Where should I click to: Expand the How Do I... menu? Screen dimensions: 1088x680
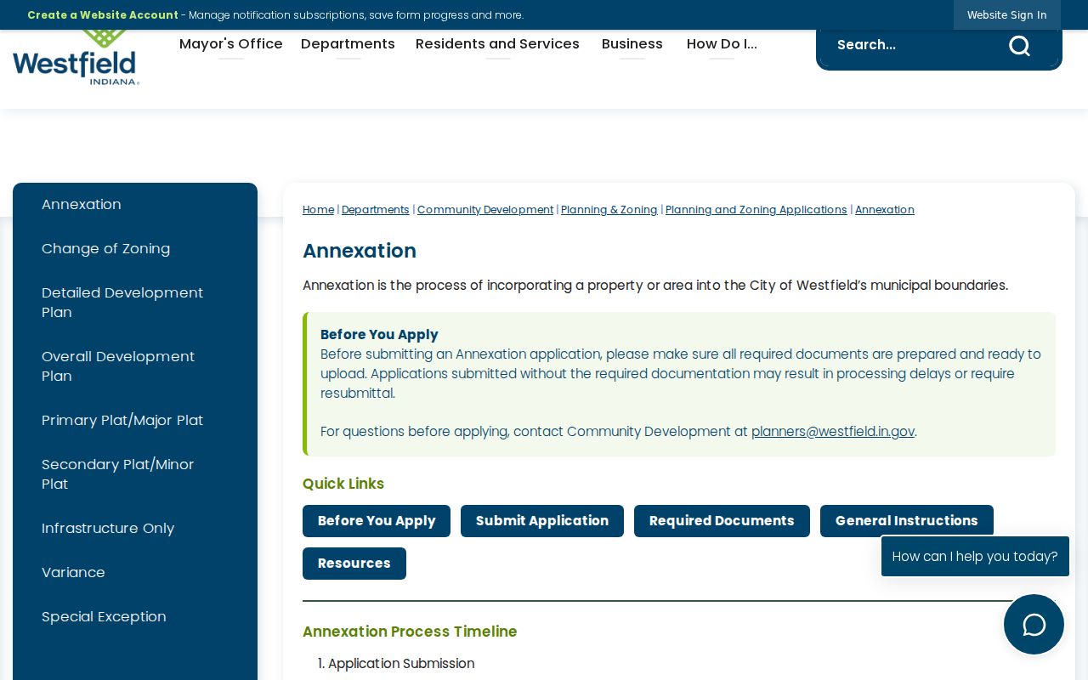[x=722, y=44]
